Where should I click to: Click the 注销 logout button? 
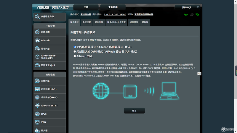point(86,7)
